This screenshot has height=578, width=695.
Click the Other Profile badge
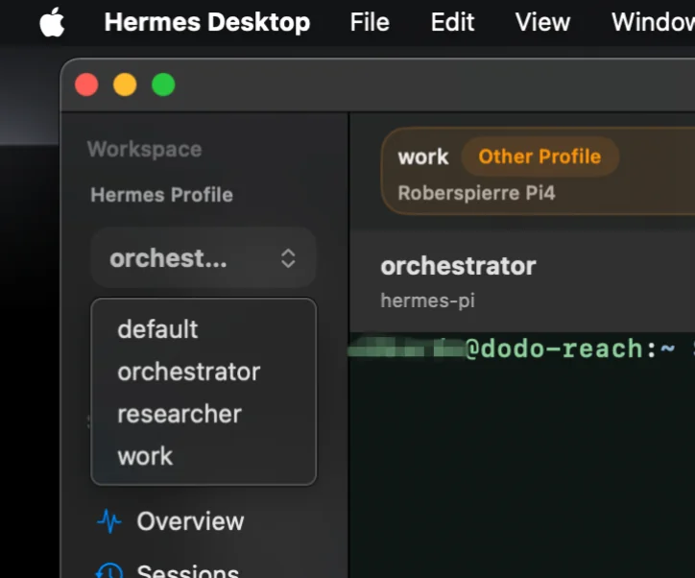[x=539, y=157]
